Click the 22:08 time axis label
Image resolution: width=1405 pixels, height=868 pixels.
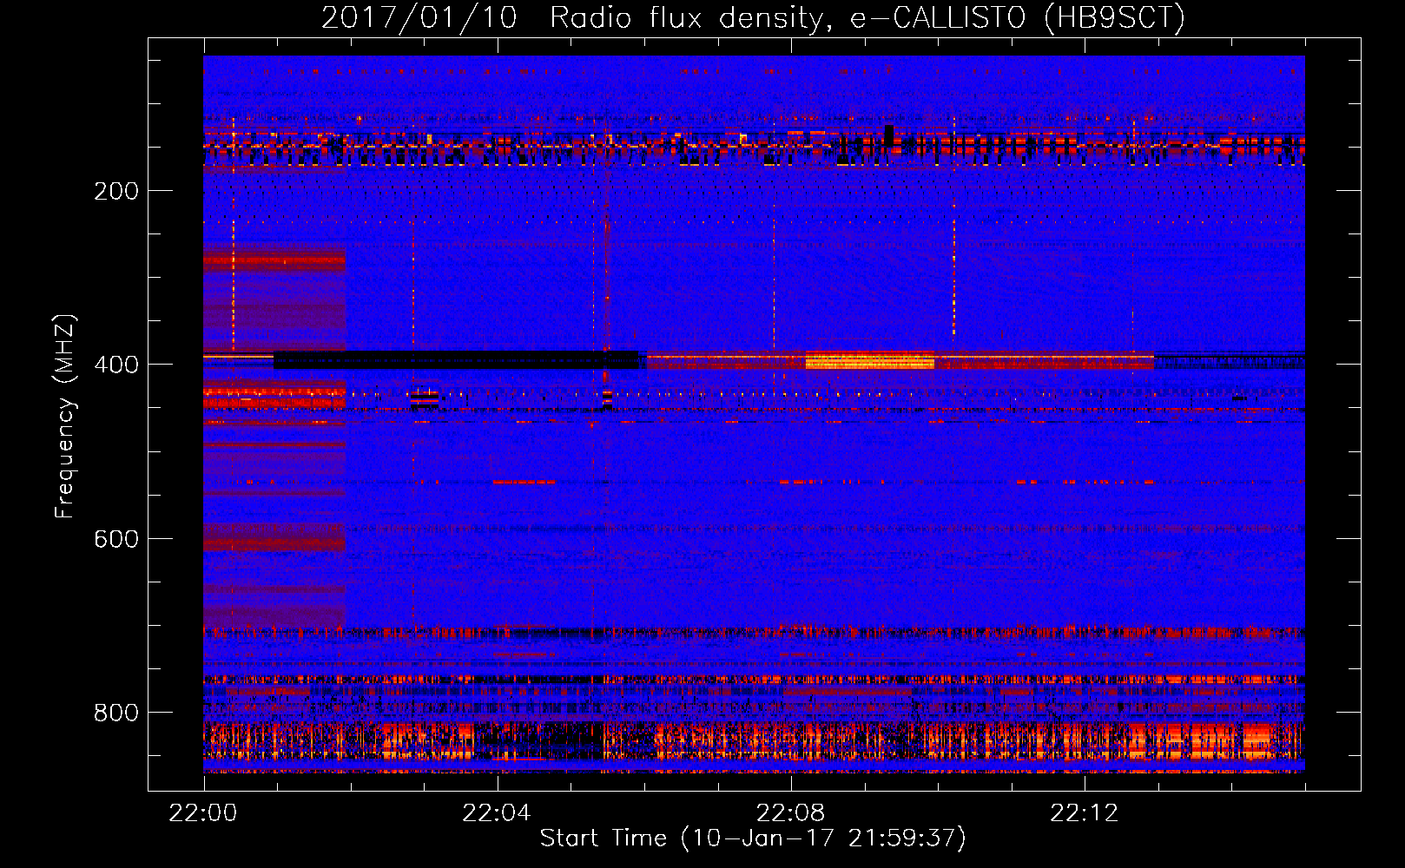(x=790, y=813)
